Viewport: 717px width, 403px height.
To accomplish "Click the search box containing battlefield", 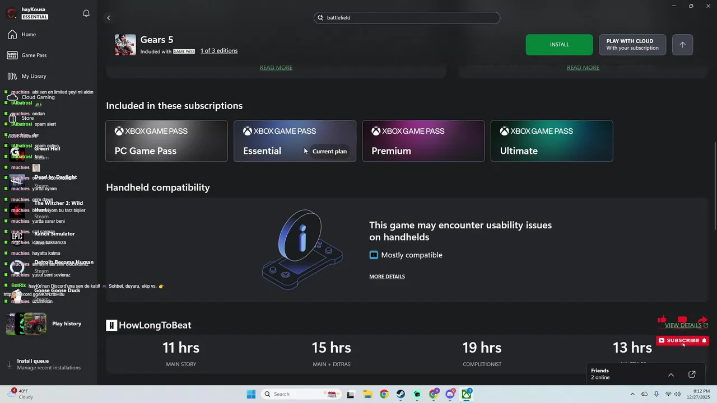I will pos(407,18).
